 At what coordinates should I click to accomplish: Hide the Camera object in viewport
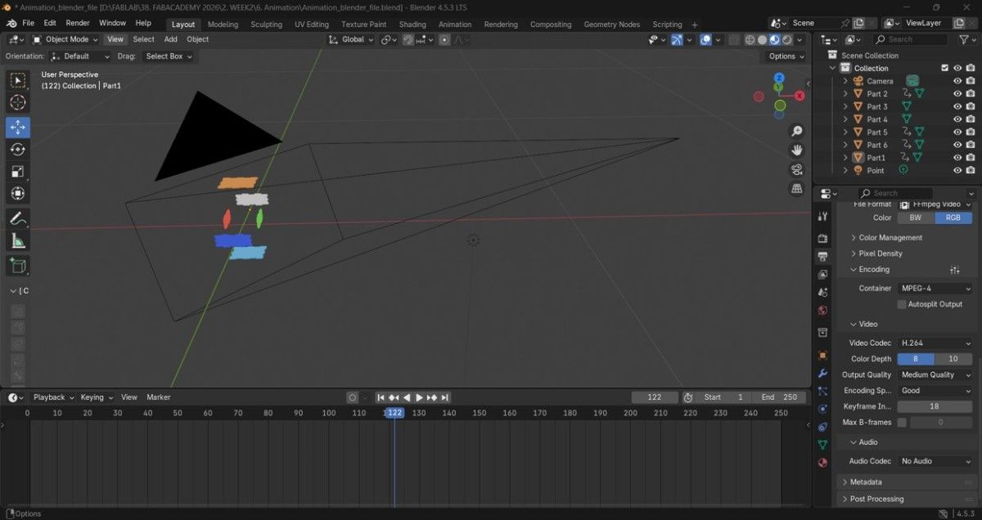pyautogui.click(x=957, y=81)
